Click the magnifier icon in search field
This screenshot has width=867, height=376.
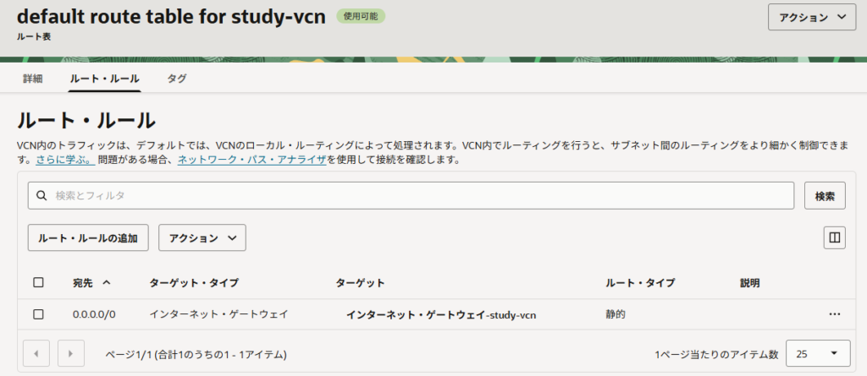pos(41,195)
